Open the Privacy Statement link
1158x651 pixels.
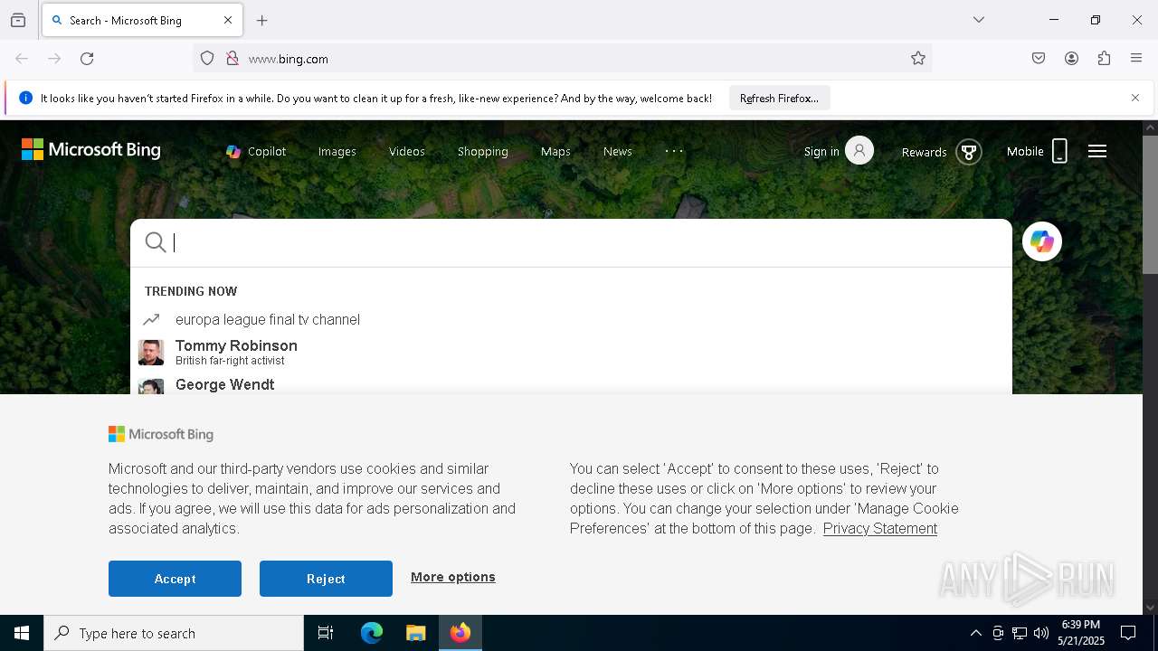coord(880,529)
